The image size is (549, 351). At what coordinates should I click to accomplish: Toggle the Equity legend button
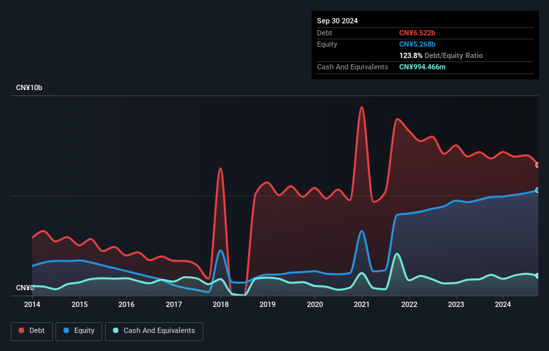pyautogui.click(x=79, y=331)
